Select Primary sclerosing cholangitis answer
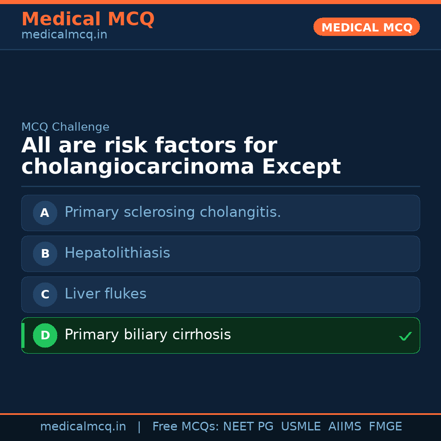The width and height of the screenshot is (441, 441). click(x=173, y=212)
